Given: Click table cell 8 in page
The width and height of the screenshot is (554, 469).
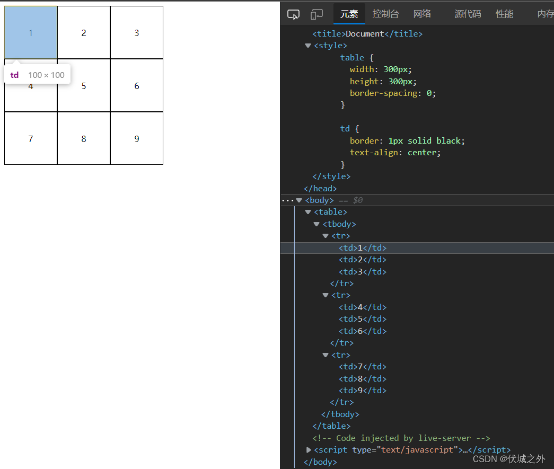Looking at the screenshot, I should 84,138.
